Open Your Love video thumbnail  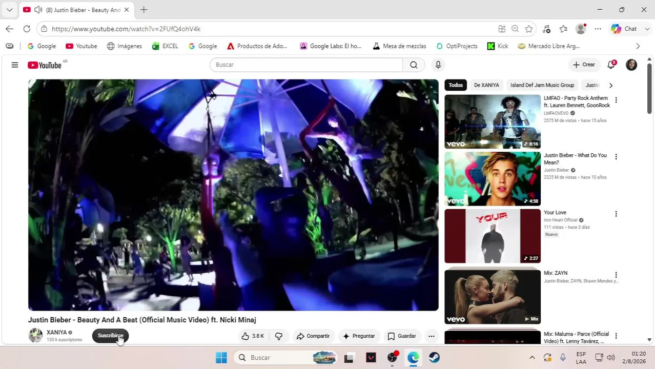[493, 236]
